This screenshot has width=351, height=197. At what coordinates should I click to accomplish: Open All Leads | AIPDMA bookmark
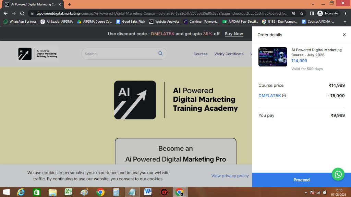click(x=57, y=22)
